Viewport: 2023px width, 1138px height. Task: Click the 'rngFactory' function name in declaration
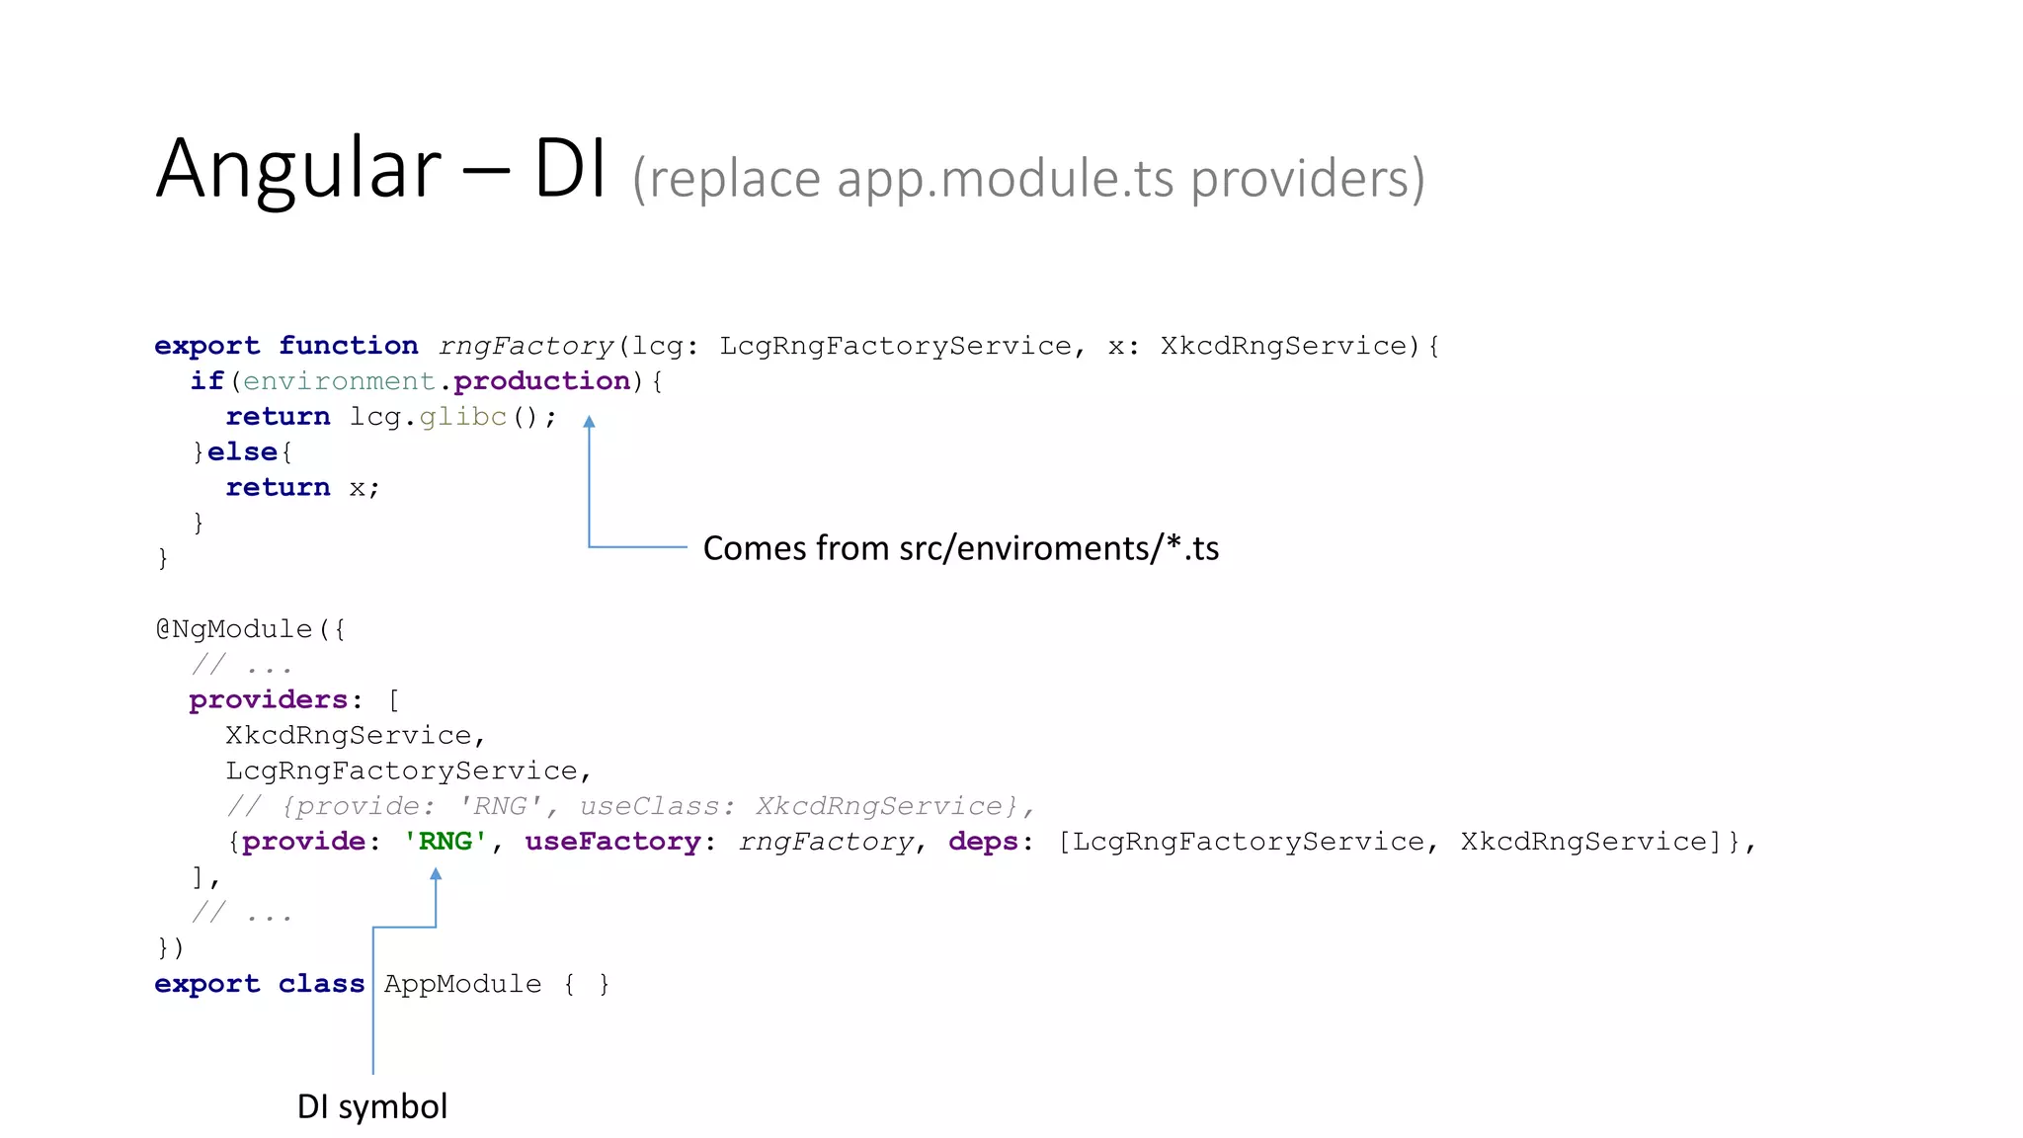click(526, 346)
